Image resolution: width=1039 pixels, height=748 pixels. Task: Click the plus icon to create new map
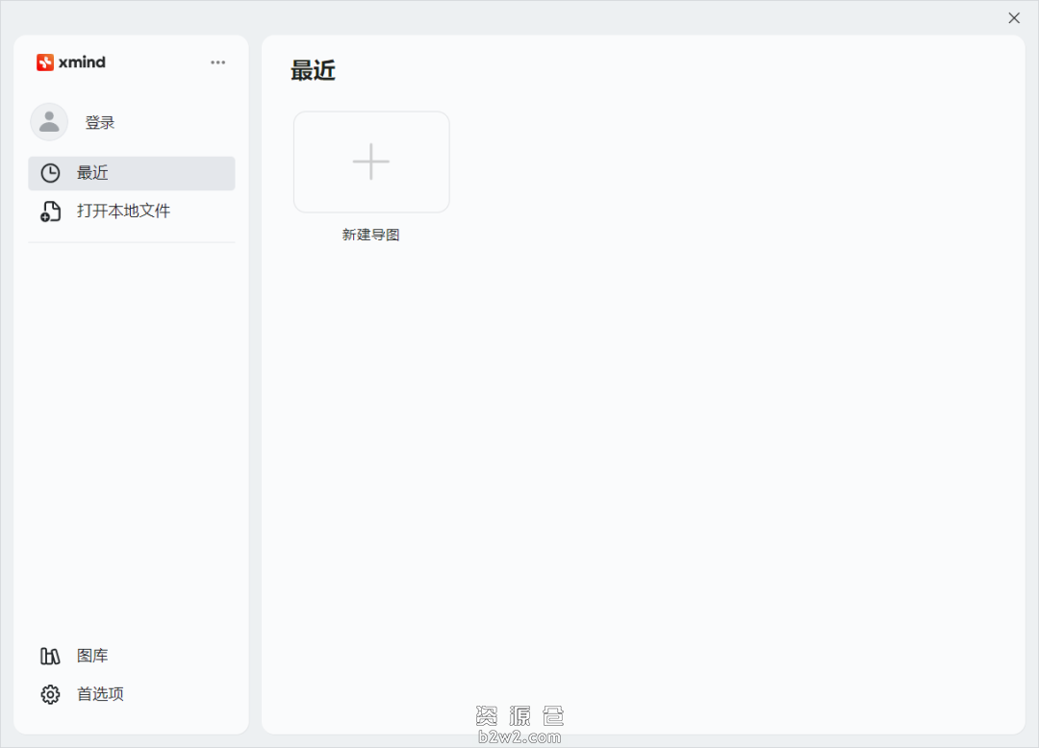click(371, 162)
